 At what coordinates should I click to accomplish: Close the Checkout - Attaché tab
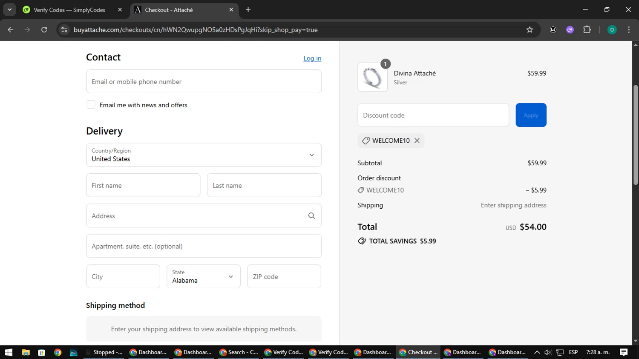231,10
